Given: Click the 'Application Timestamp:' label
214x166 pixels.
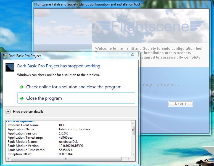Looking at the screenshot, I should (x=25, y=138).
